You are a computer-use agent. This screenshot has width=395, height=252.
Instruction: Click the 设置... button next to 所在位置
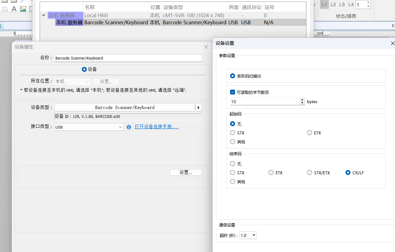point(106,82)
